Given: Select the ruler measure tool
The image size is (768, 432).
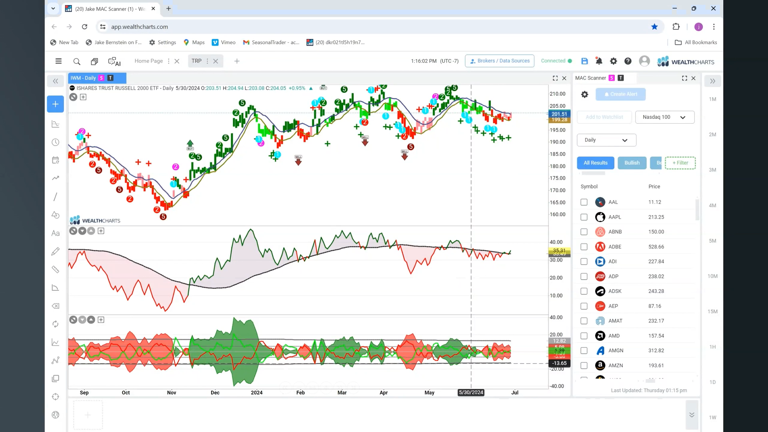Looking at the screenshot, I should point(56,270).
